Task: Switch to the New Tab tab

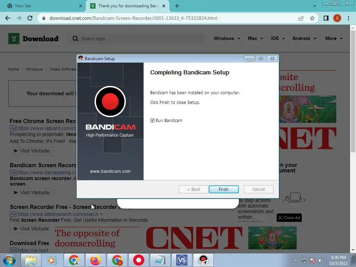Action: pyautogui.click(x=43, y=6)
